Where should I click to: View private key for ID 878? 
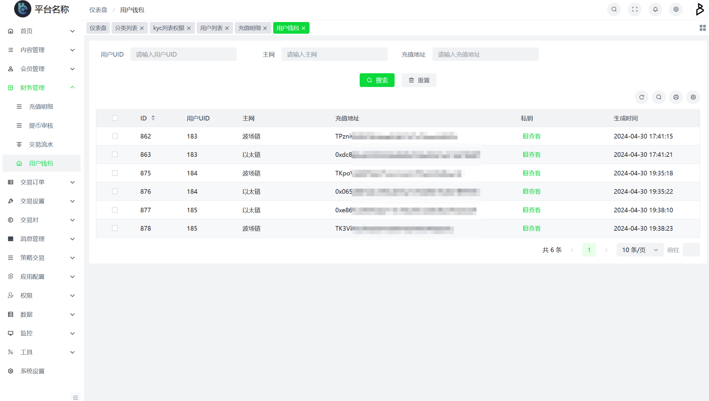coord(532,228)
